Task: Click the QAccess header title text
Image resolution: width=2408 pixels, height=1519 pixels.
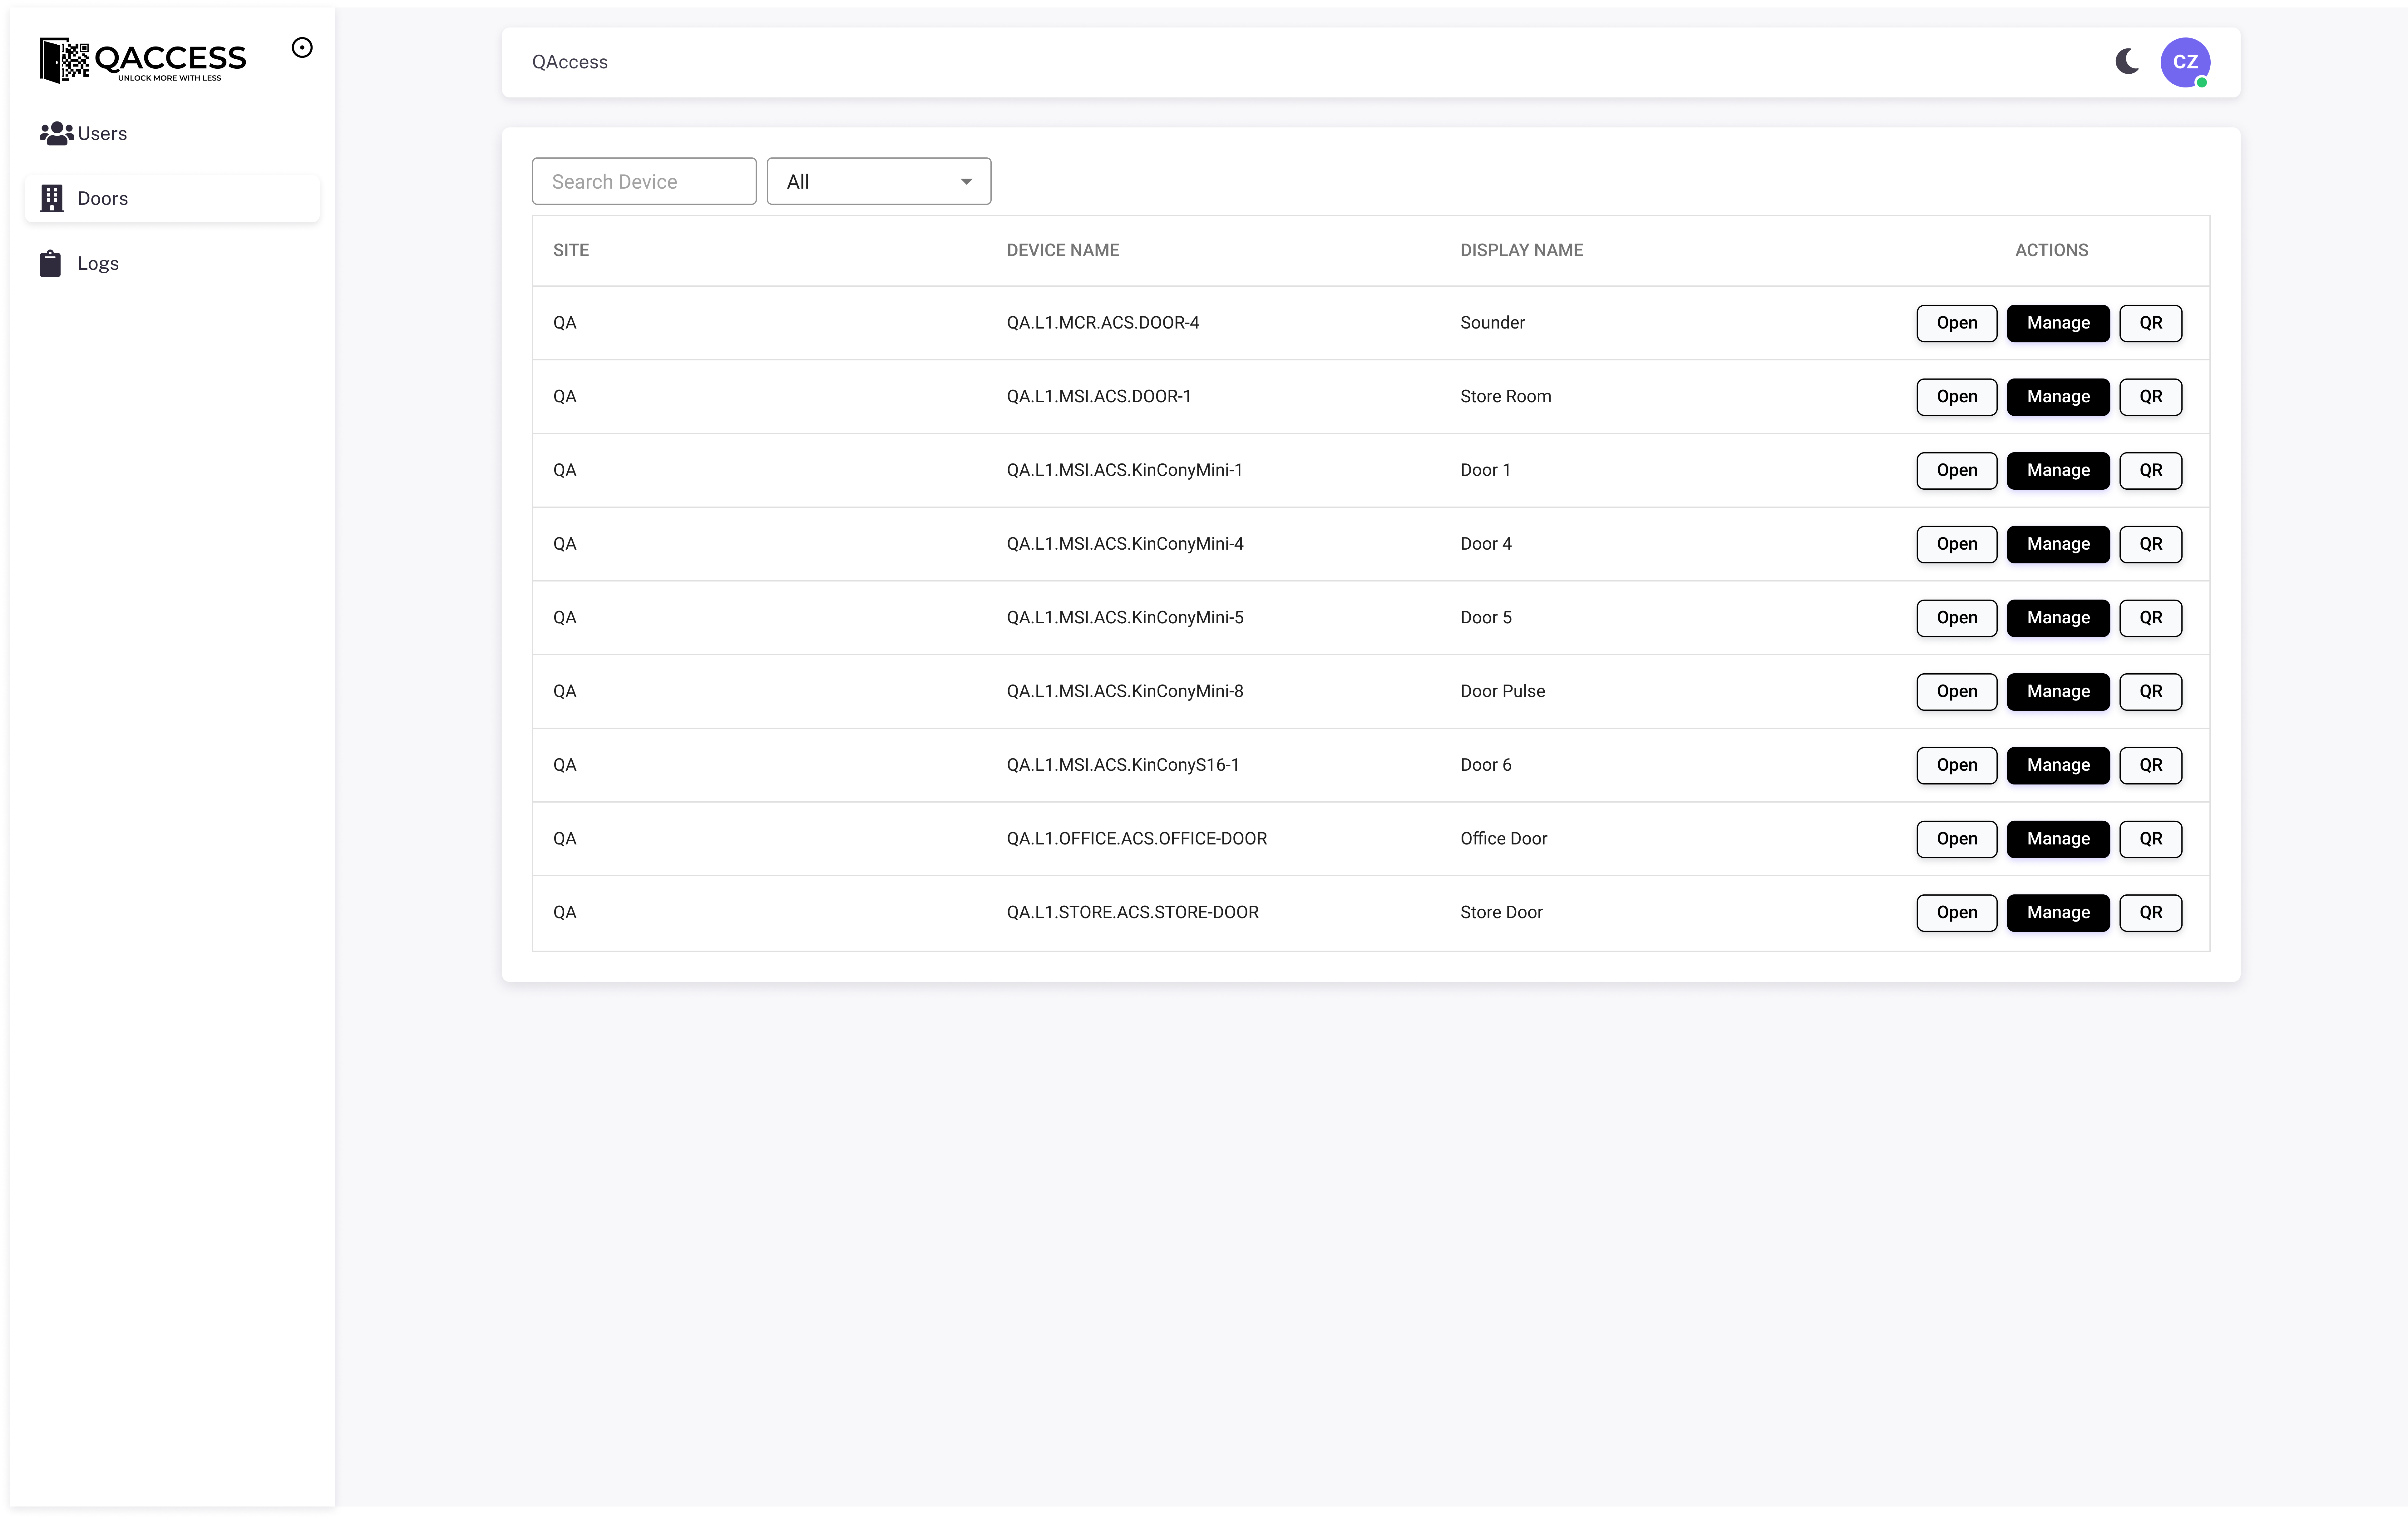Action: click(570, 62)
